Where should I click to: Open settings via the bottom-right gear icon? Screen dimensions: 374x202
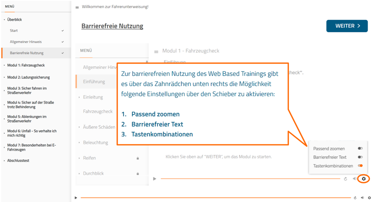point(369,198)
